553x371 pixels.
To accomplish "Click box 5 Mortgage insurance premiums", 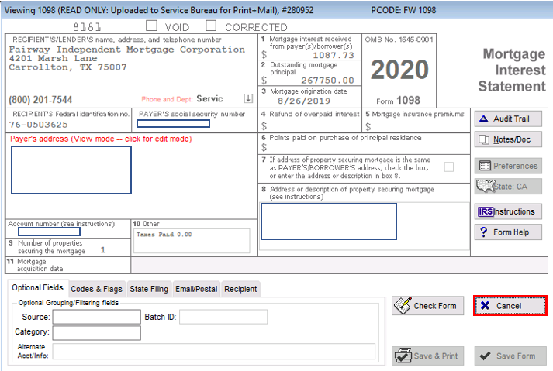I will point(416,121).
